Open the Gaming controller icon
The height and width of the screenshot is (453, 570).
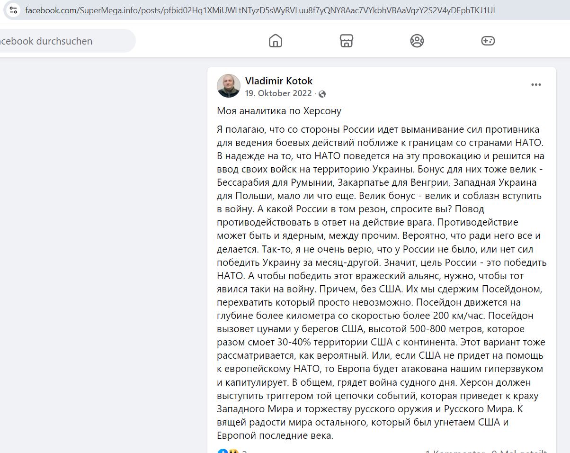click(488, 41)
